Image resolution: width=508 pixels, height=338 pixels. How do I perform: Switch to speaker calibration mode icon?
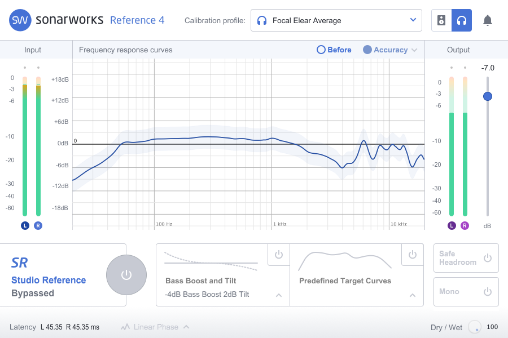(x=441, y=21)
